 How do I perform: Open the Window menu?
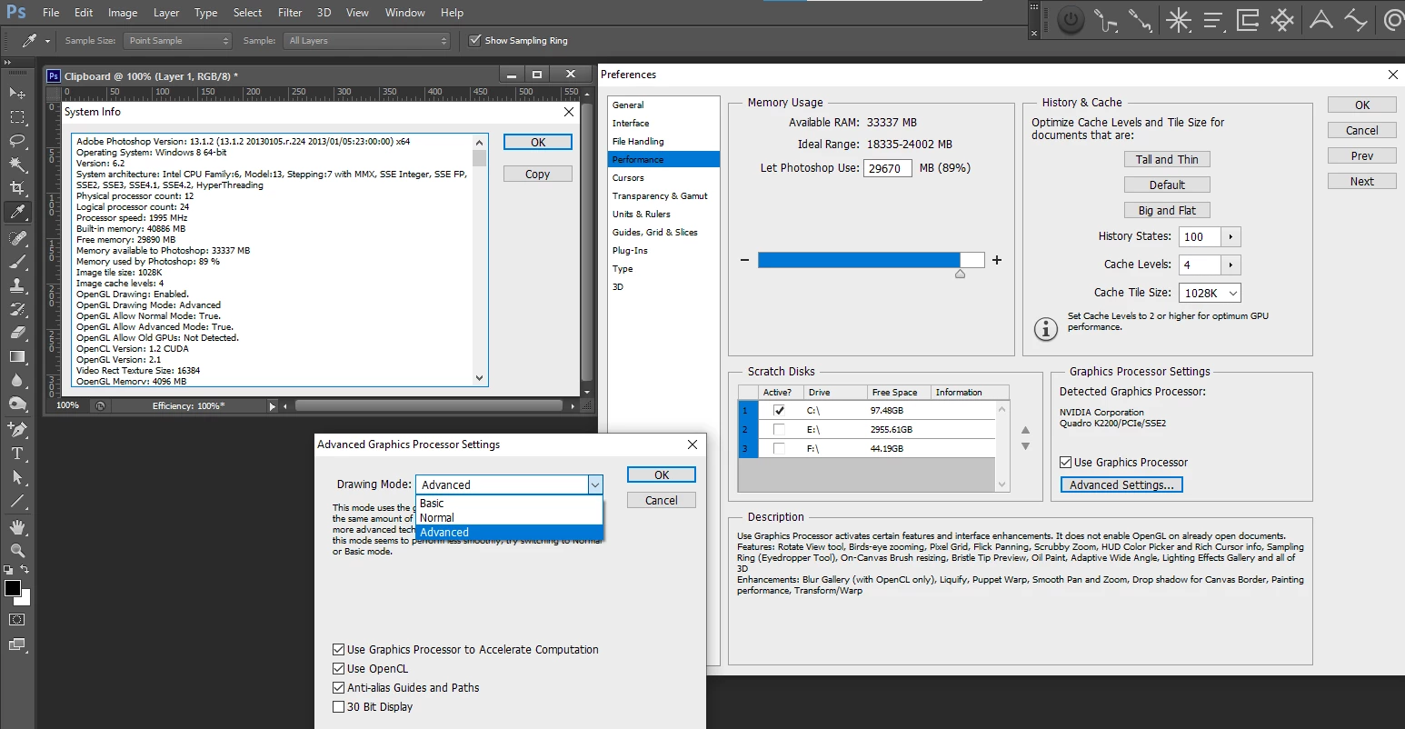[405, 13]
